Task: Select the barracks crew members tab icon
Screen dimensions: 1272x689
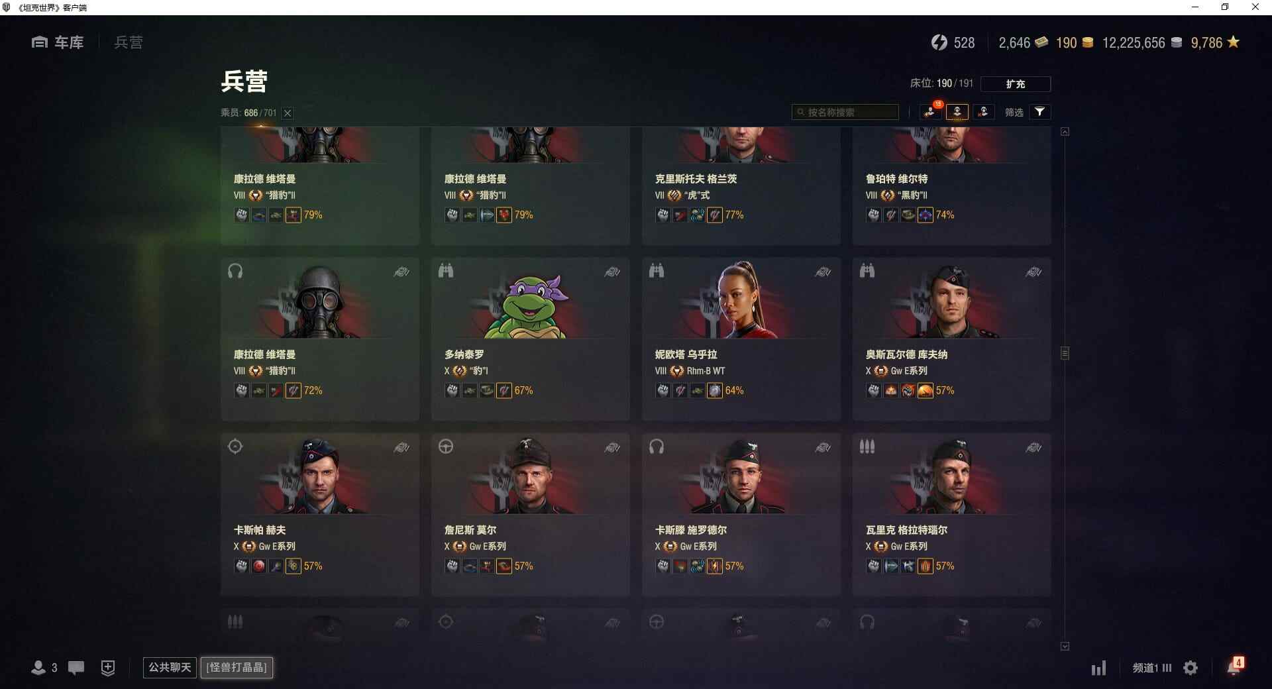Action: (x=957, y=112)
